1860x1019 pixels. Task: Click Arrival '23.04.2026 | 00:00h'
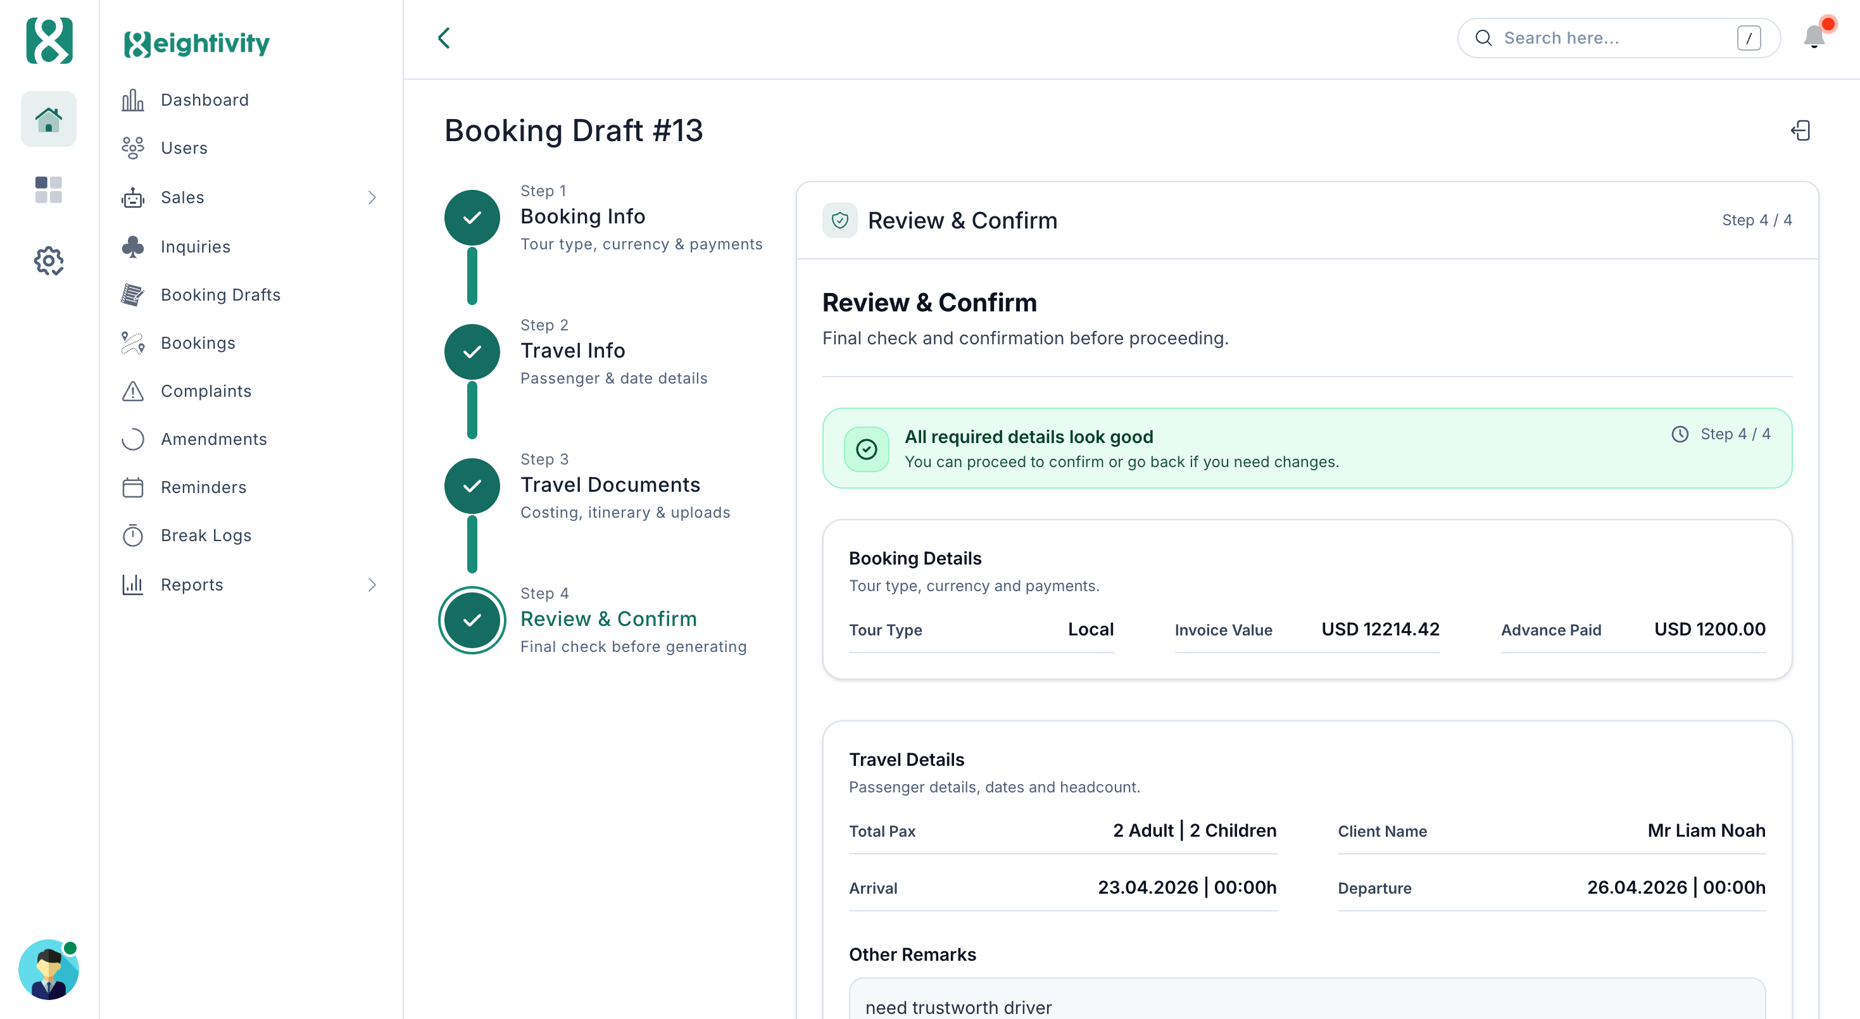(1186, 887)
